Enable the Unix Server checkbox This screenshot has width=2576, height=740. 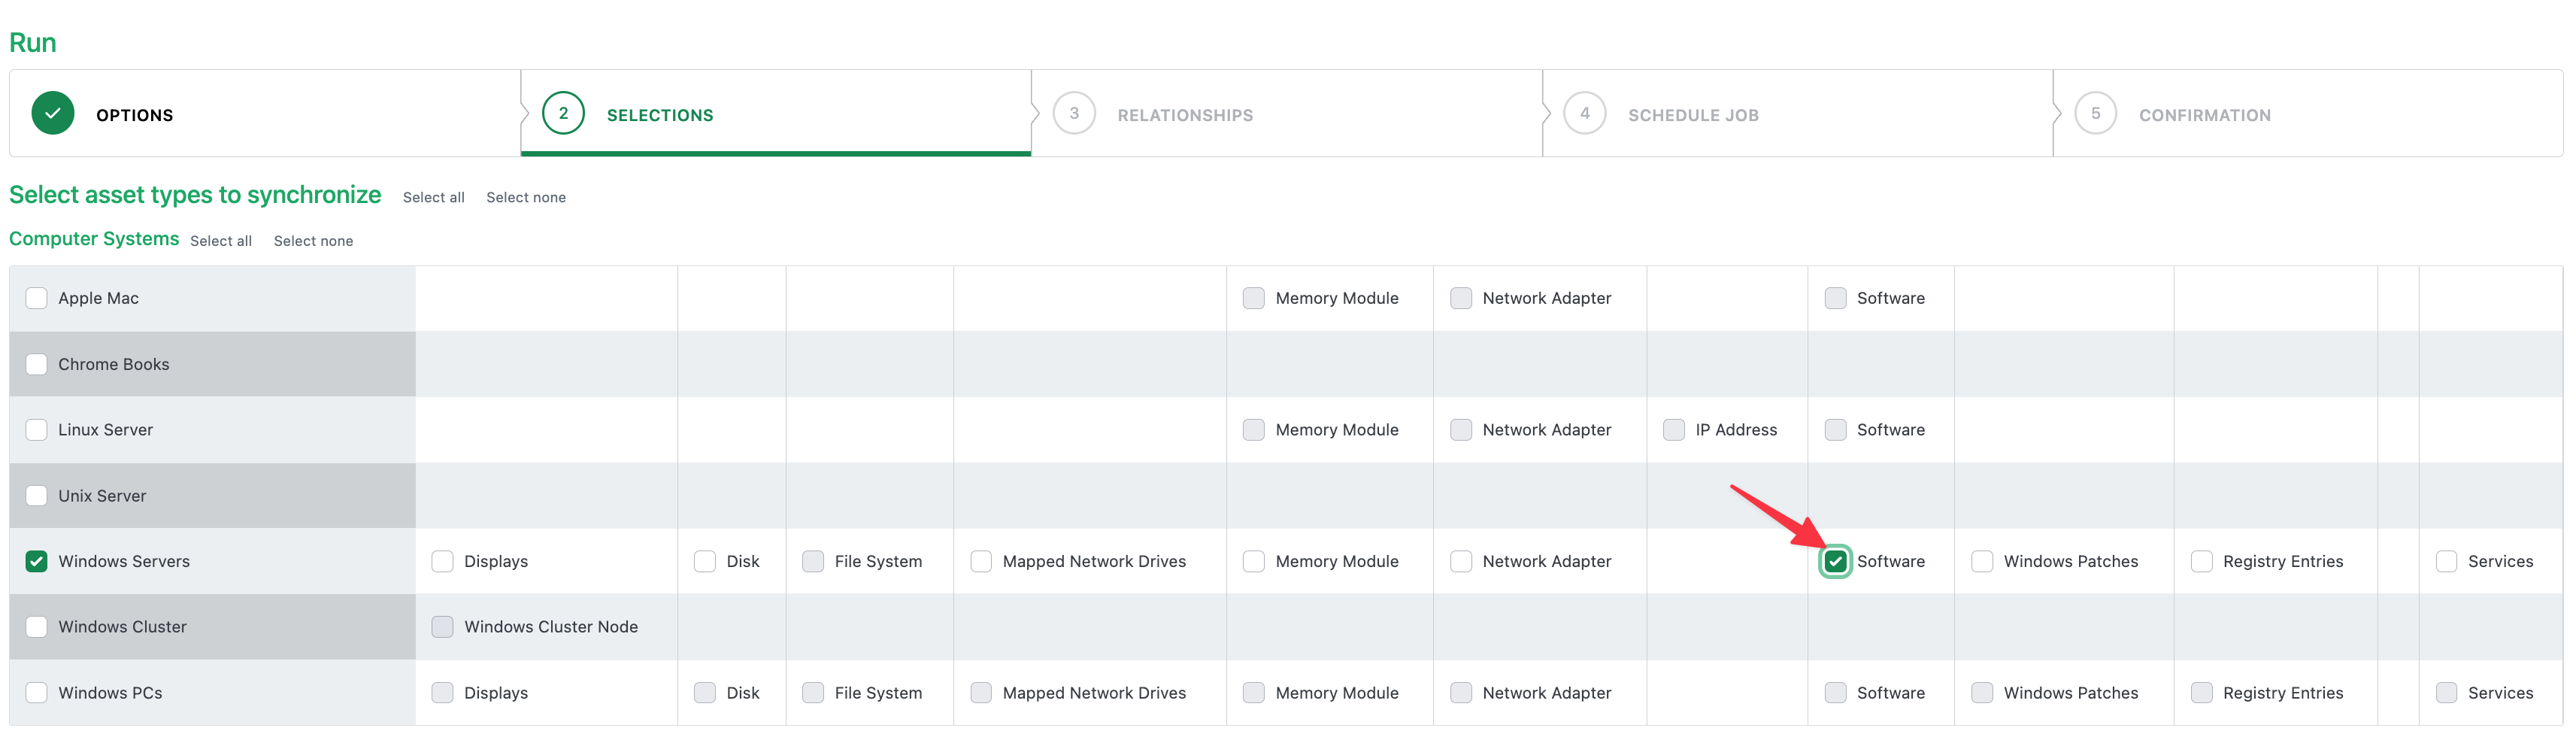click(37, 496)
